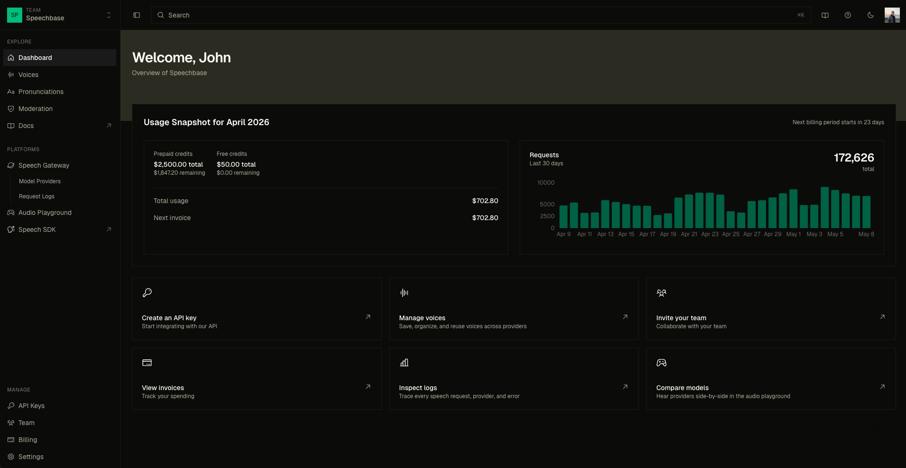Click the Speech Gateway icon
The image size is (906, 468).
click(11, 165)
